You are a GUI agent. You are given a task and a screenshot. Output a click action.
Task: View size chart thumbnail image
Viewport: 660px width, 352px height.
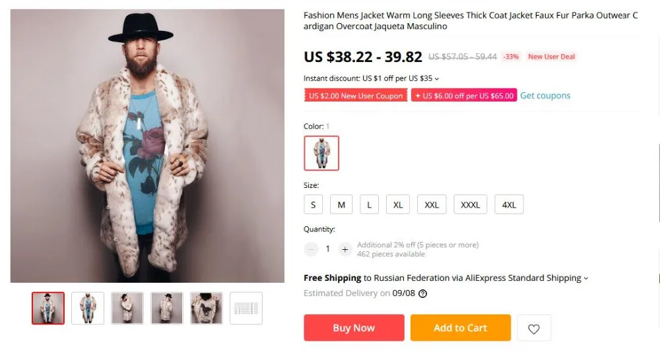[x=246, y=308]
